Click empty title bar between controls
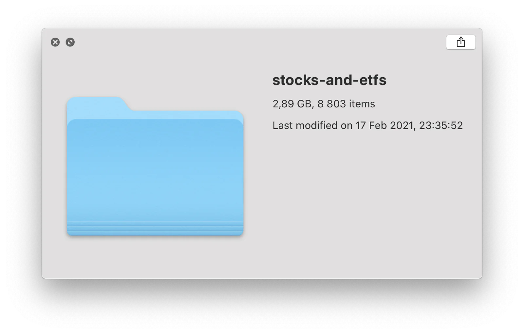524x334 pixels. tap(259, 42)
